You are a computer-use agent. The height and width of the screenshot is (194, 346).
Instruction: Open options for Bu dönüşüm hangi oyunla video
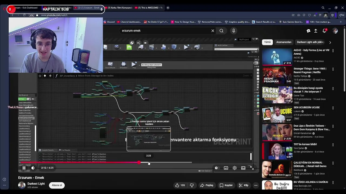pyautogui.click(x=333, y=89)
